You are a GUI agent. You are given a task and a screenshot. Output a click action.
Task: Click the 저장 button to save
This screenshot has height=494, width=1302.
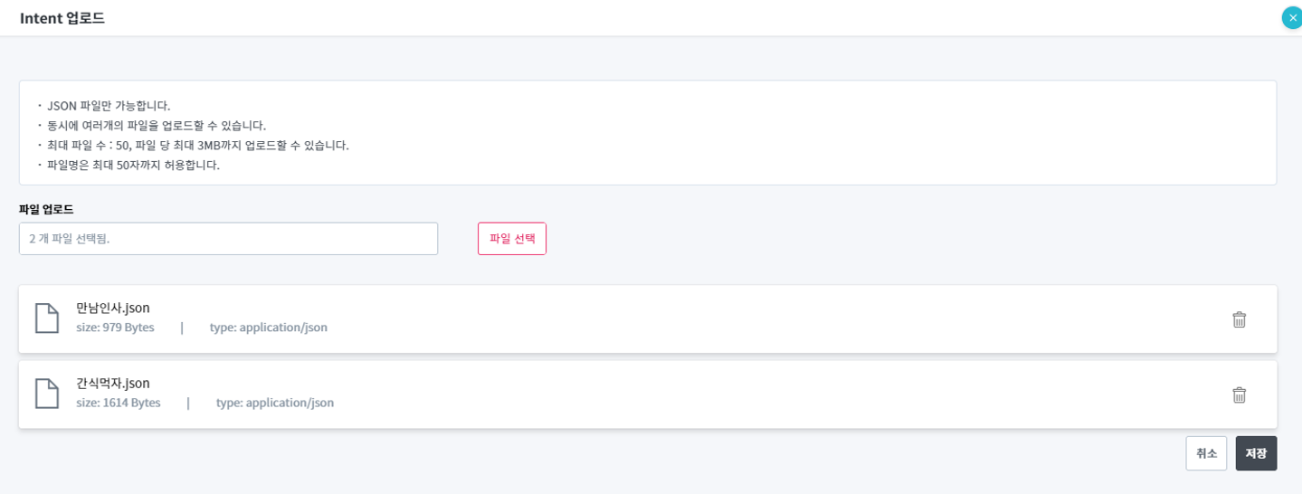click(1256, 453)
